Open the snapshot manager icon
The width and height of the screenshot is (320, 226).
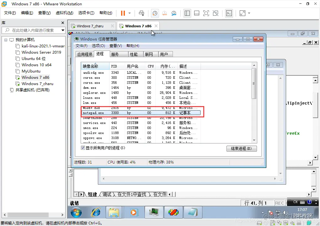[x=174, y=13]
